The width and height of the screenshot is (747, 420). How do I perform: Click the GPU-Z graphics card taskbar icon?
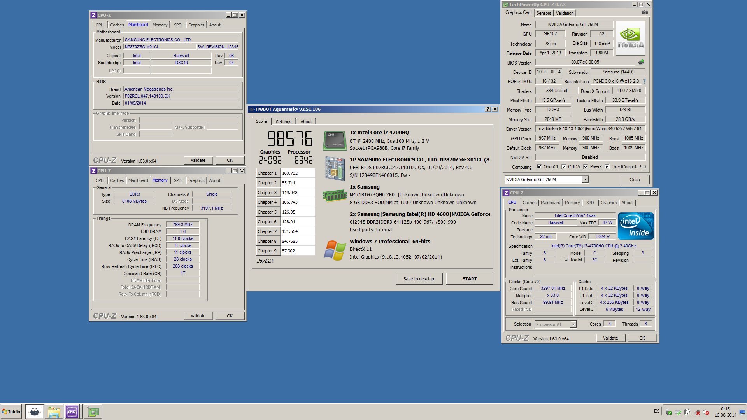click(x=93, y=411)
